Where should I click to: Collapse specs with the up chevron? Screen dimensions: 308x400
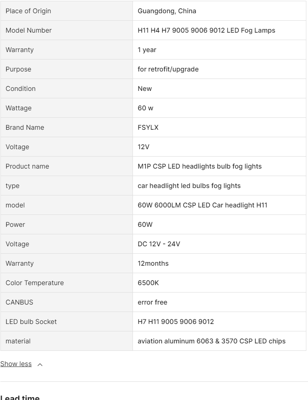(x=40, y=364)
